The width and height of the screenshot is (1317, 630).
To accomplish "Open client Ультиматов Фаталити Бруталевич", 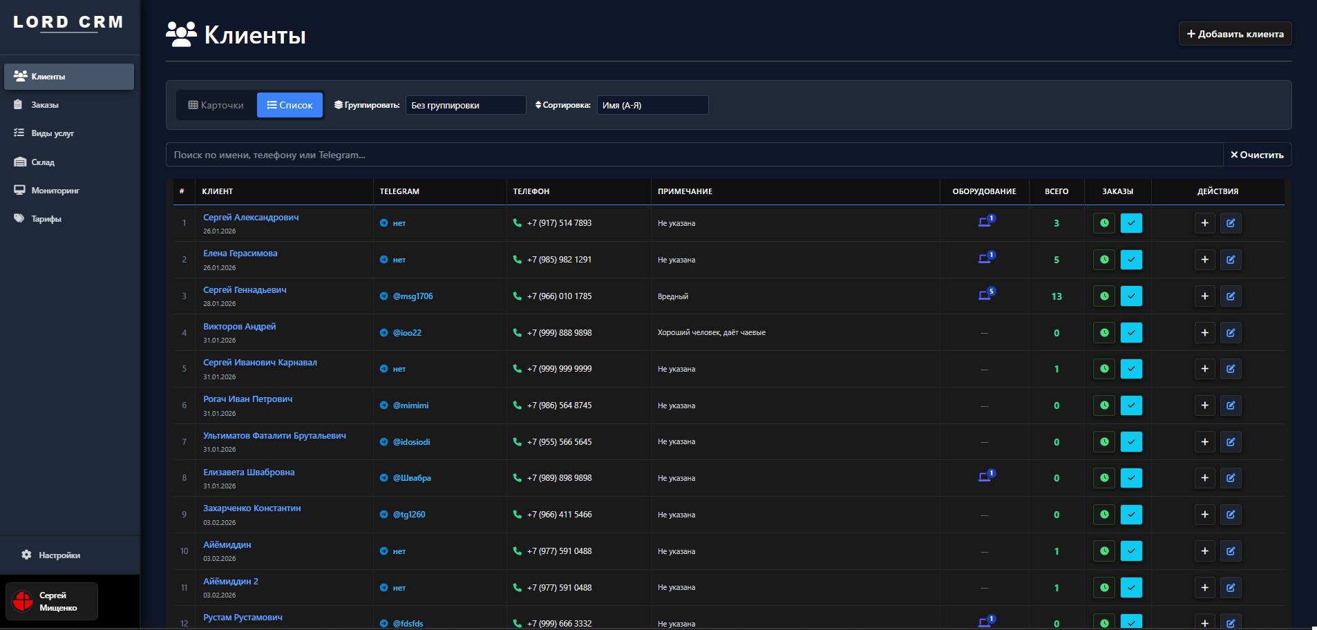I will [274, 436].
